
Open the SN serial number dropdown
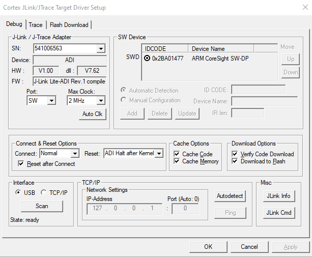(x=101, y=48)
